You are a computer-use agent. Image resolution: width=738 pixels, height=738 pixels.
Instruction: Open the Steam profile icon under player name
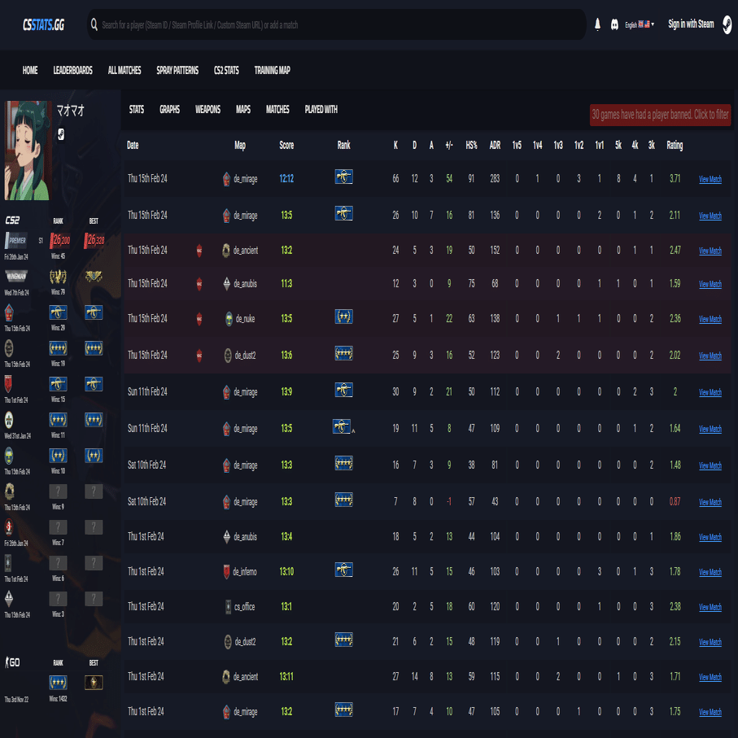point(61,134)
